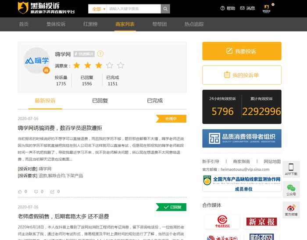Click the 嗨学 merchant logo avatar
This screenshot has width=307, height=240.
point(36,60)
